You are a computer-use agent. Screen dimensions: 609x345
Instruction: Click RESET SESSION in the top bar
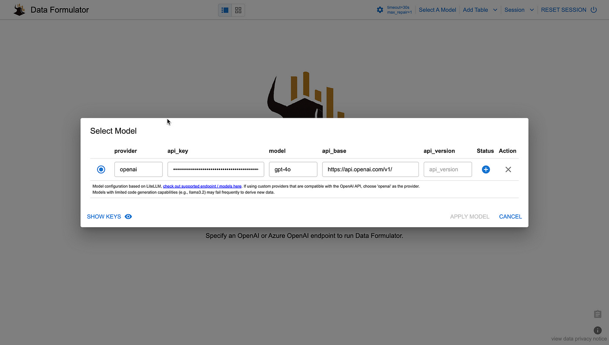(x=563, y=10)
